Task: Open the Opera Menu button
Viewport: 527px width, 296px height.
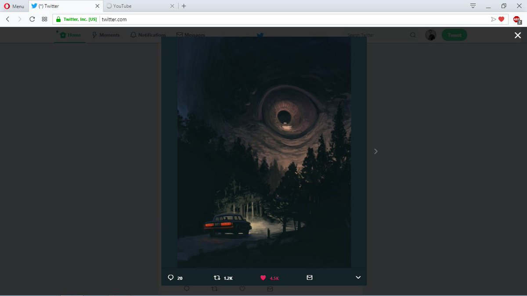Action: point(14,6)
